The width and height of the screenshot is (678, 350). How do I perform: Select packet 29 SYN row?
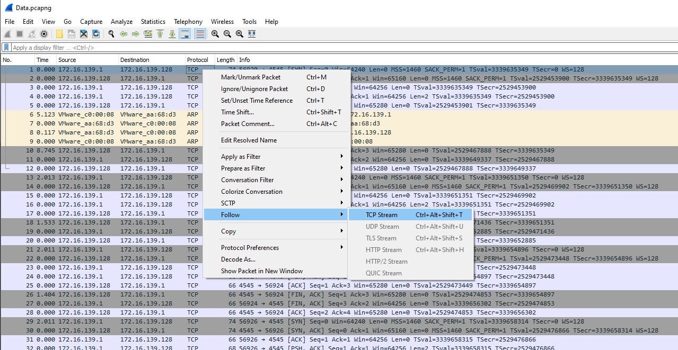[x=339, y=321]
